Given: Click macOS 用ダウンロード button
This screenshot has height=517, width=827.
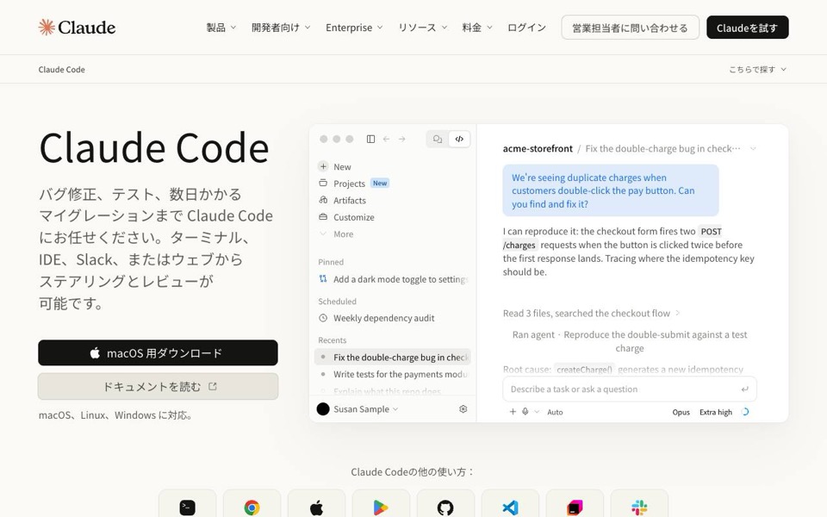Looking at the screenshot, I should pos(158,352).
